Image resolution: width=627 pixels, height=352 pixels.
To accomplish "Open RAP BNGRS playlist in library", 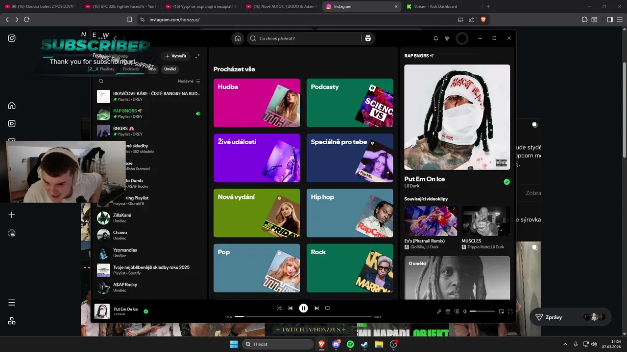I will pos(149,113).
